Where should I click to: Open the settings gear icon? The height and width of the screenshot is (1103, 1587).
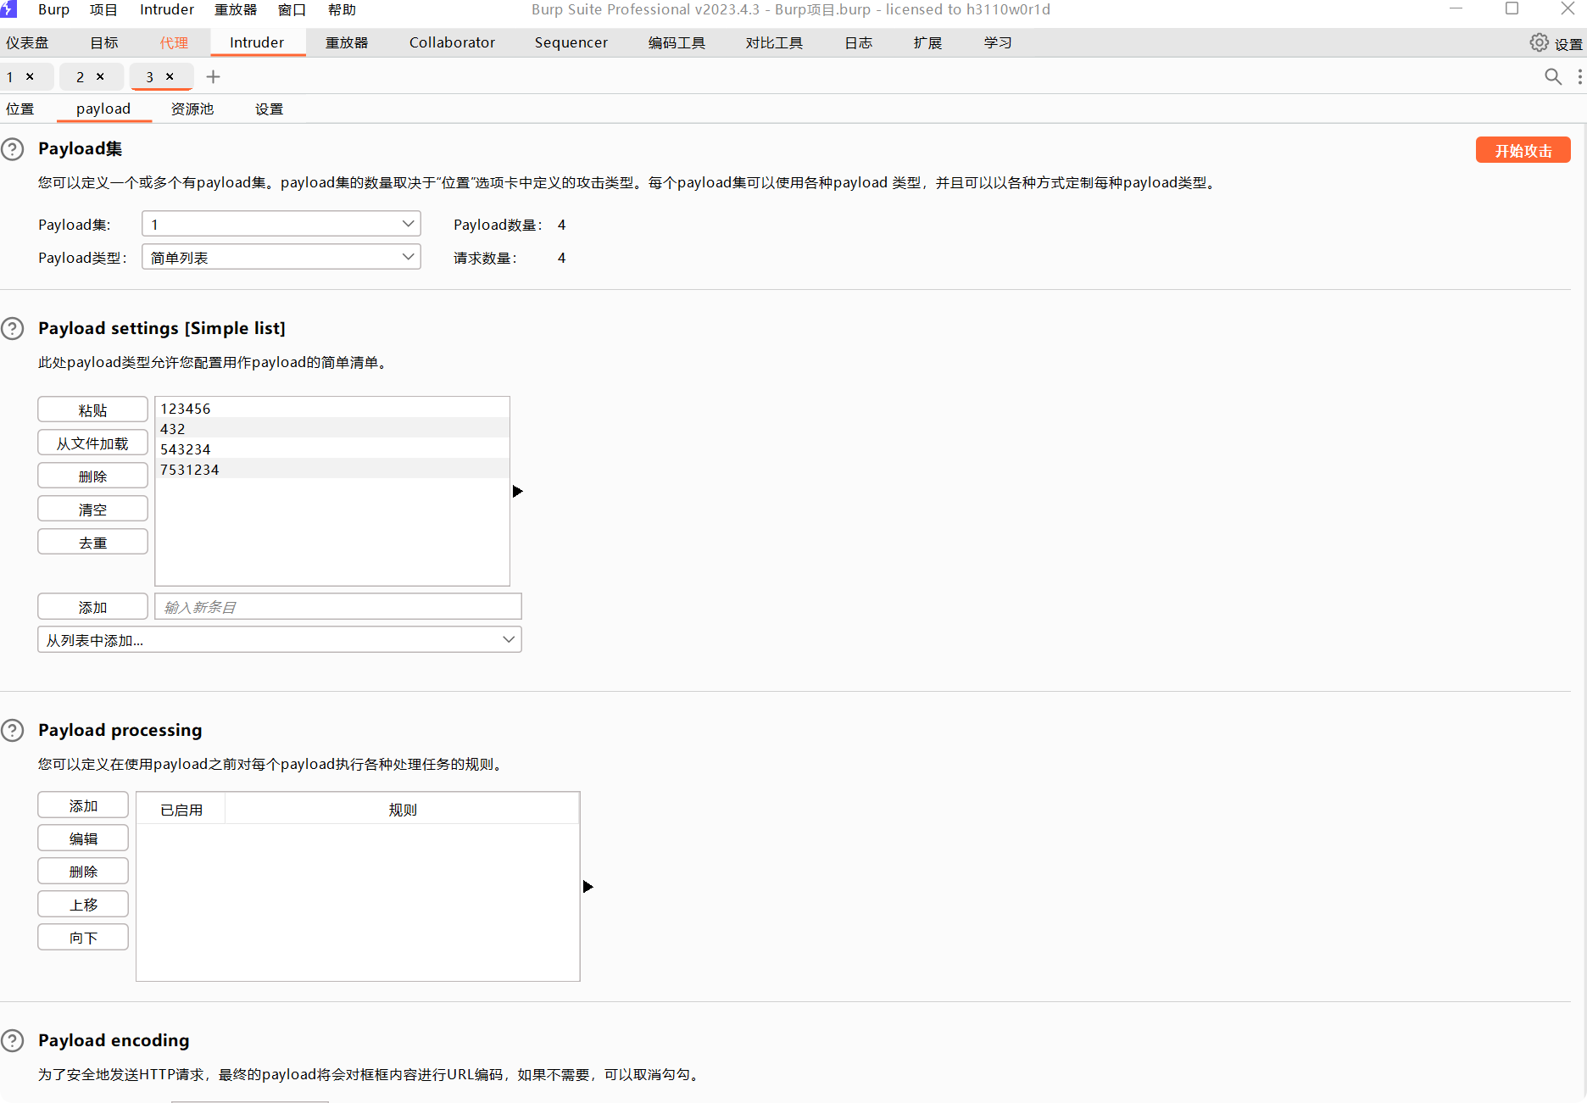click(x=1539, y=42)
